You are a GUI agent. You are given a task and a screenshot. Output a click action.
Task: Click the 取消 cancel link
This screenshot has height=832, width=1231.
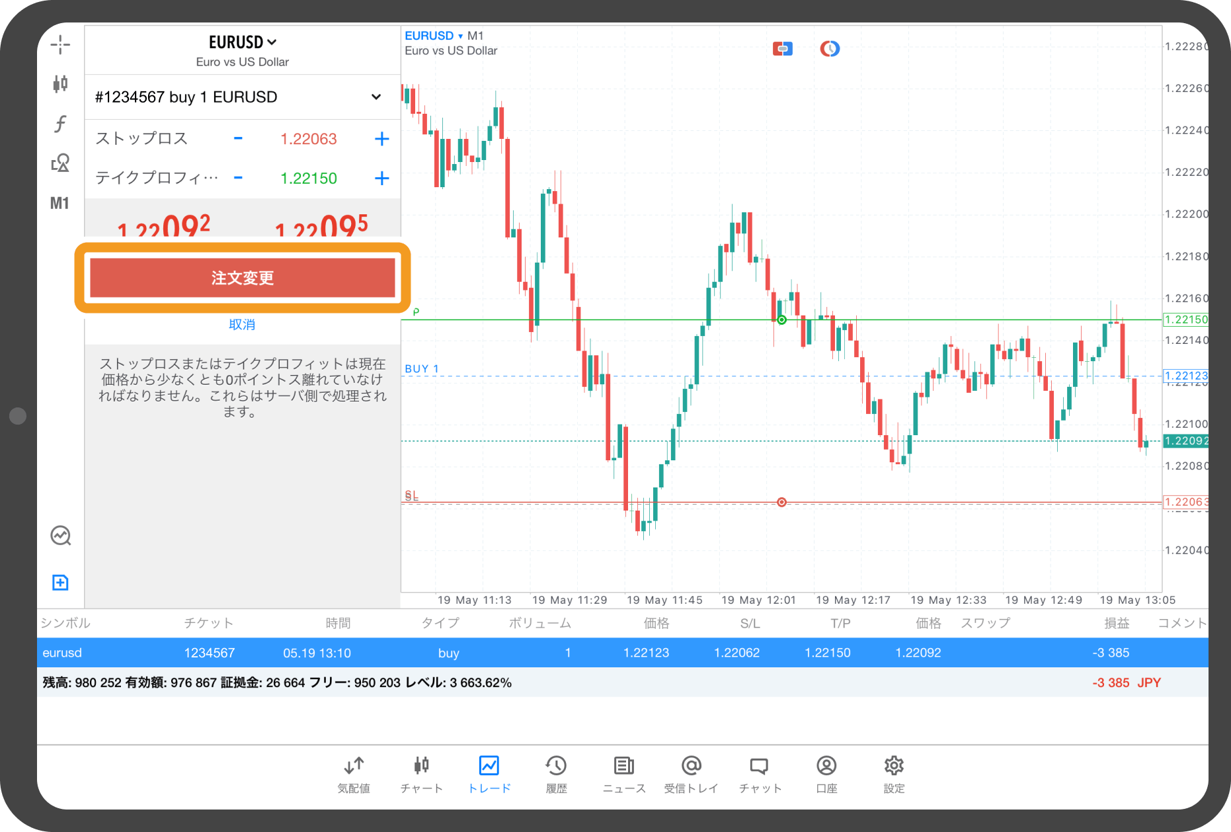pos(242,325)
